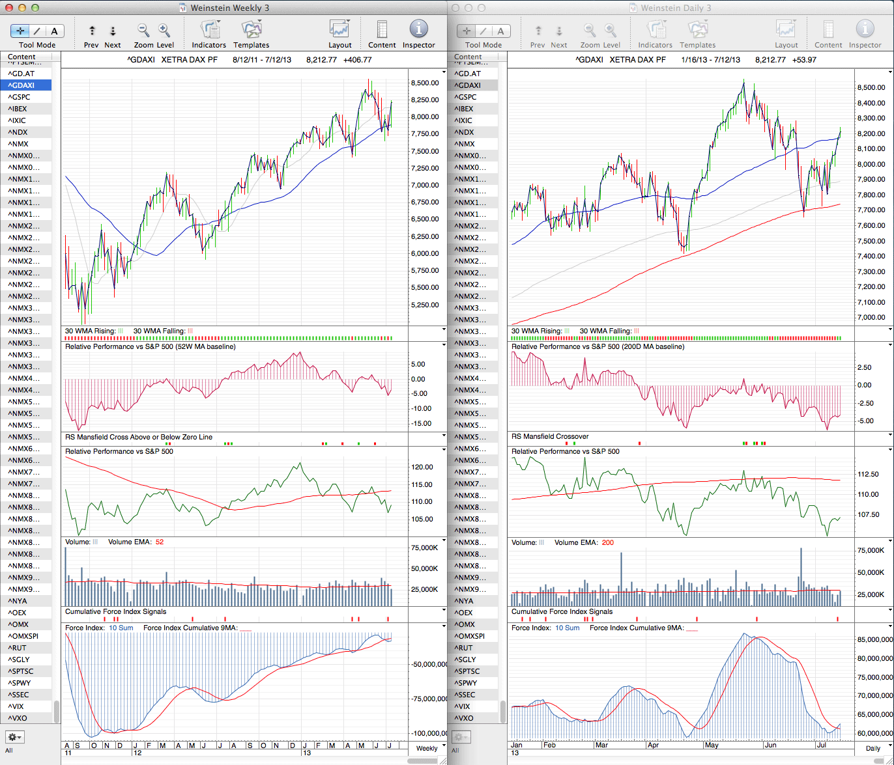Toggle Content sidebar in Weekly window toolbar
This screenshot has width=894, height=765.
point(382,30)
